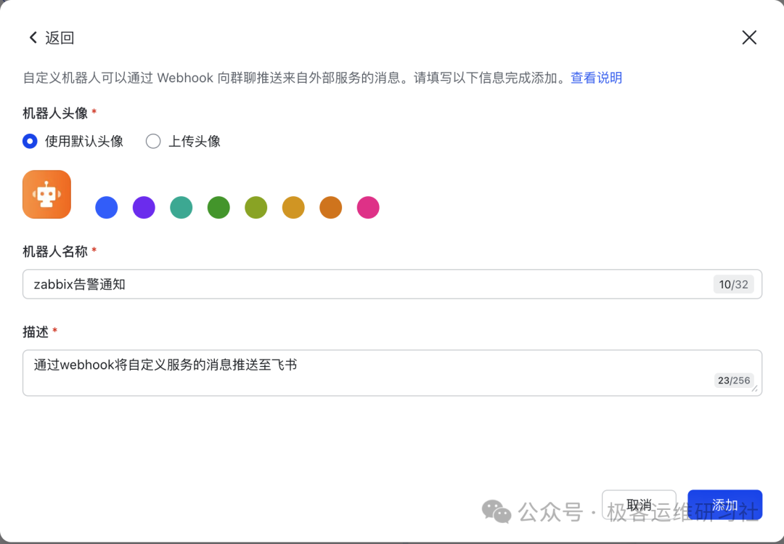Screen dimensions: 784x544
Task: Choose the golden yellow avatar color
Action: pos(293,208)
